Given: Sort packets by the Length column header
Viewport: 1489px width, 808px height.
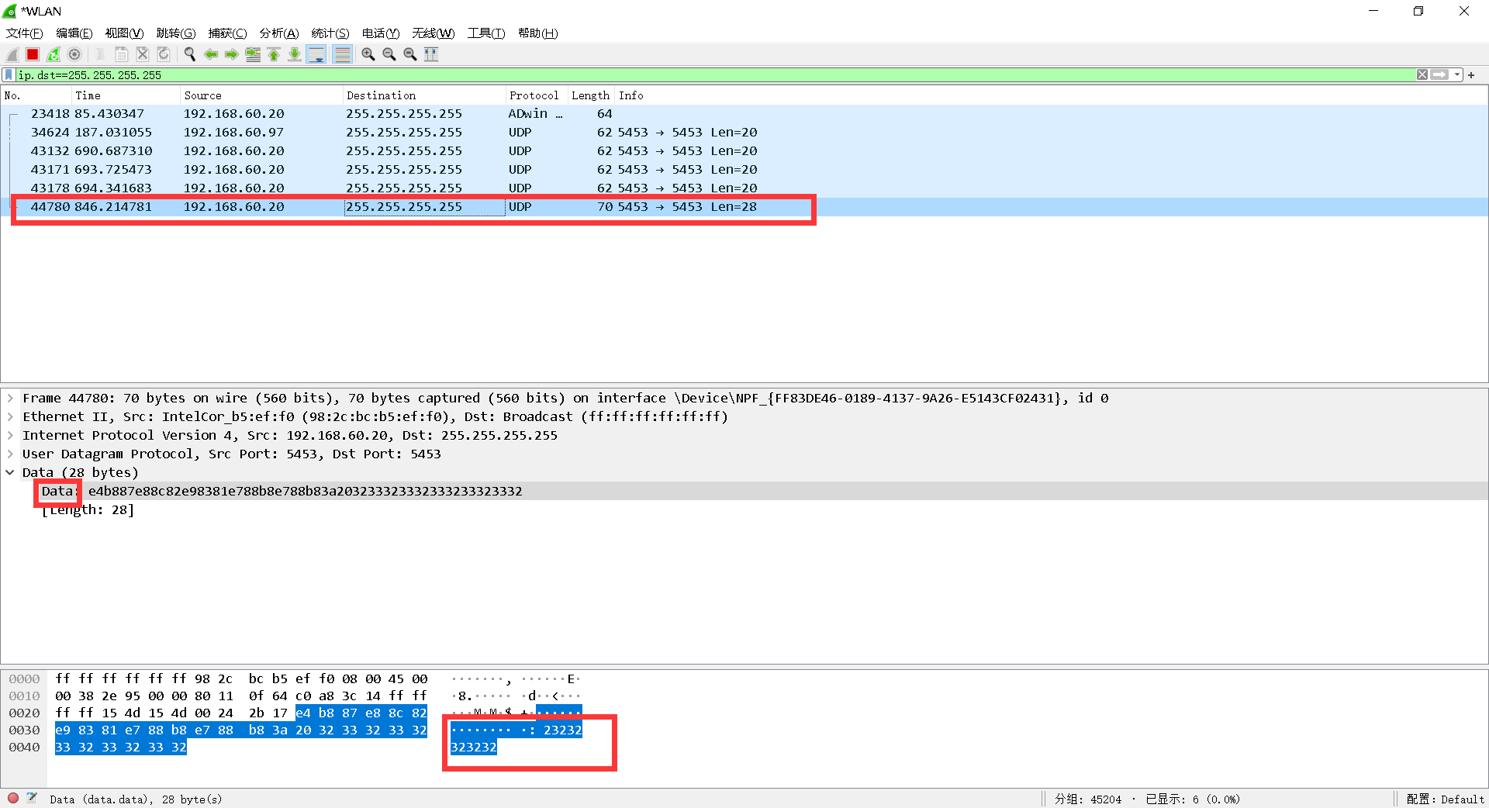Looking at the screenshot, I should point(591,95).
